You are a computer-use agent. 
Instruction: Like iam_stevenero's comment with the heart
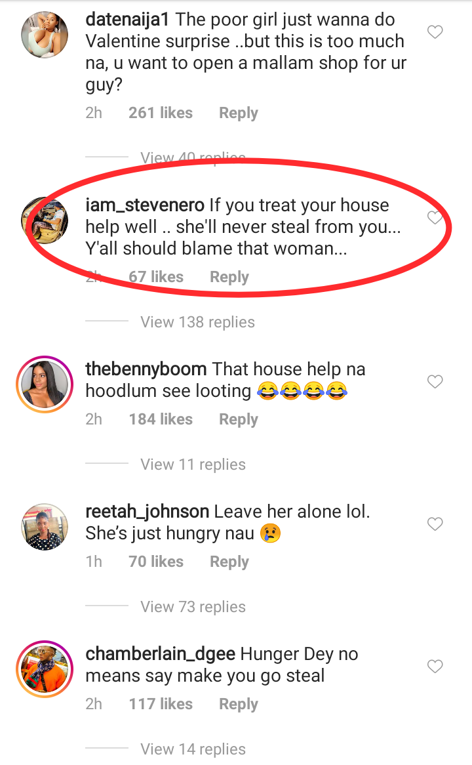[435, 218]
